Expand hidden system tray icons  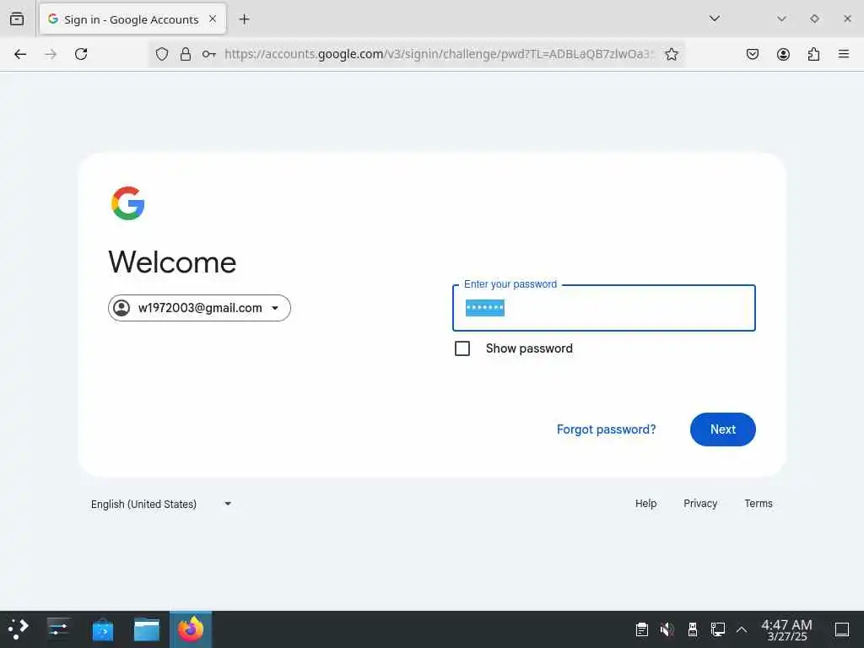point(742,629)
